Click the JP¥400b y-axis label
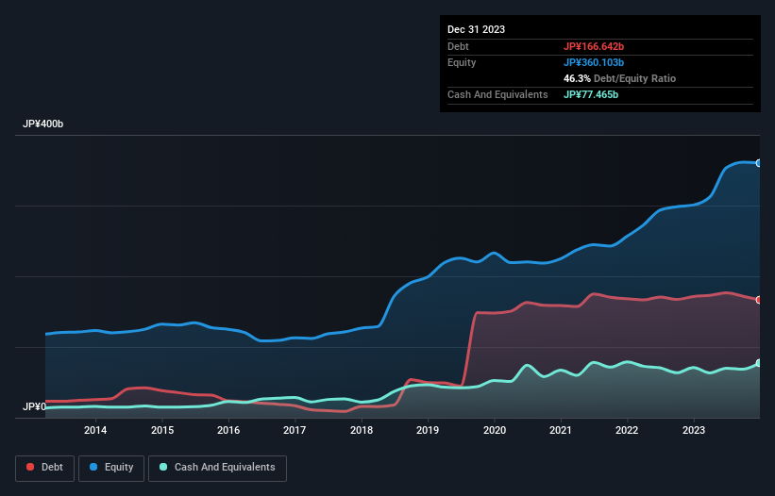 (x=43, y=124)
